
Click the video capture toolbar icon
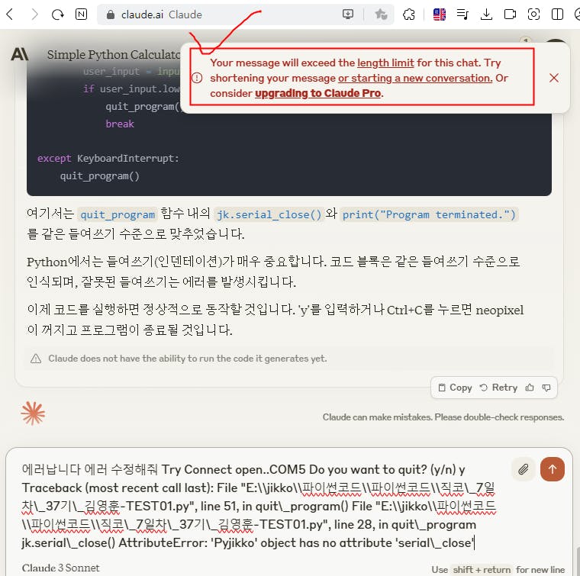pyautogui.click(x=510, y=14)
